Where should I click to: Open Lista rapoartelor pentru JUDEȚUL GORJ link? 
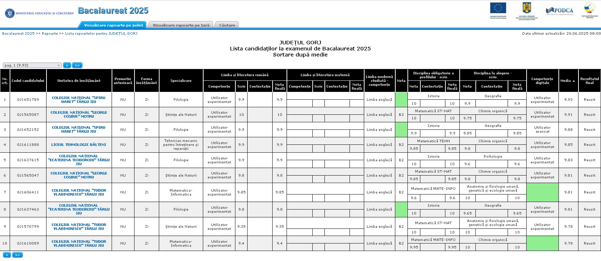point(101,34)
